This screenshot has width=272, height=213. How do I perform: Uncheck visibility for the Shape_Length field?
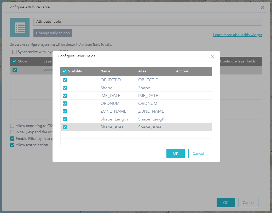[65, 119]
